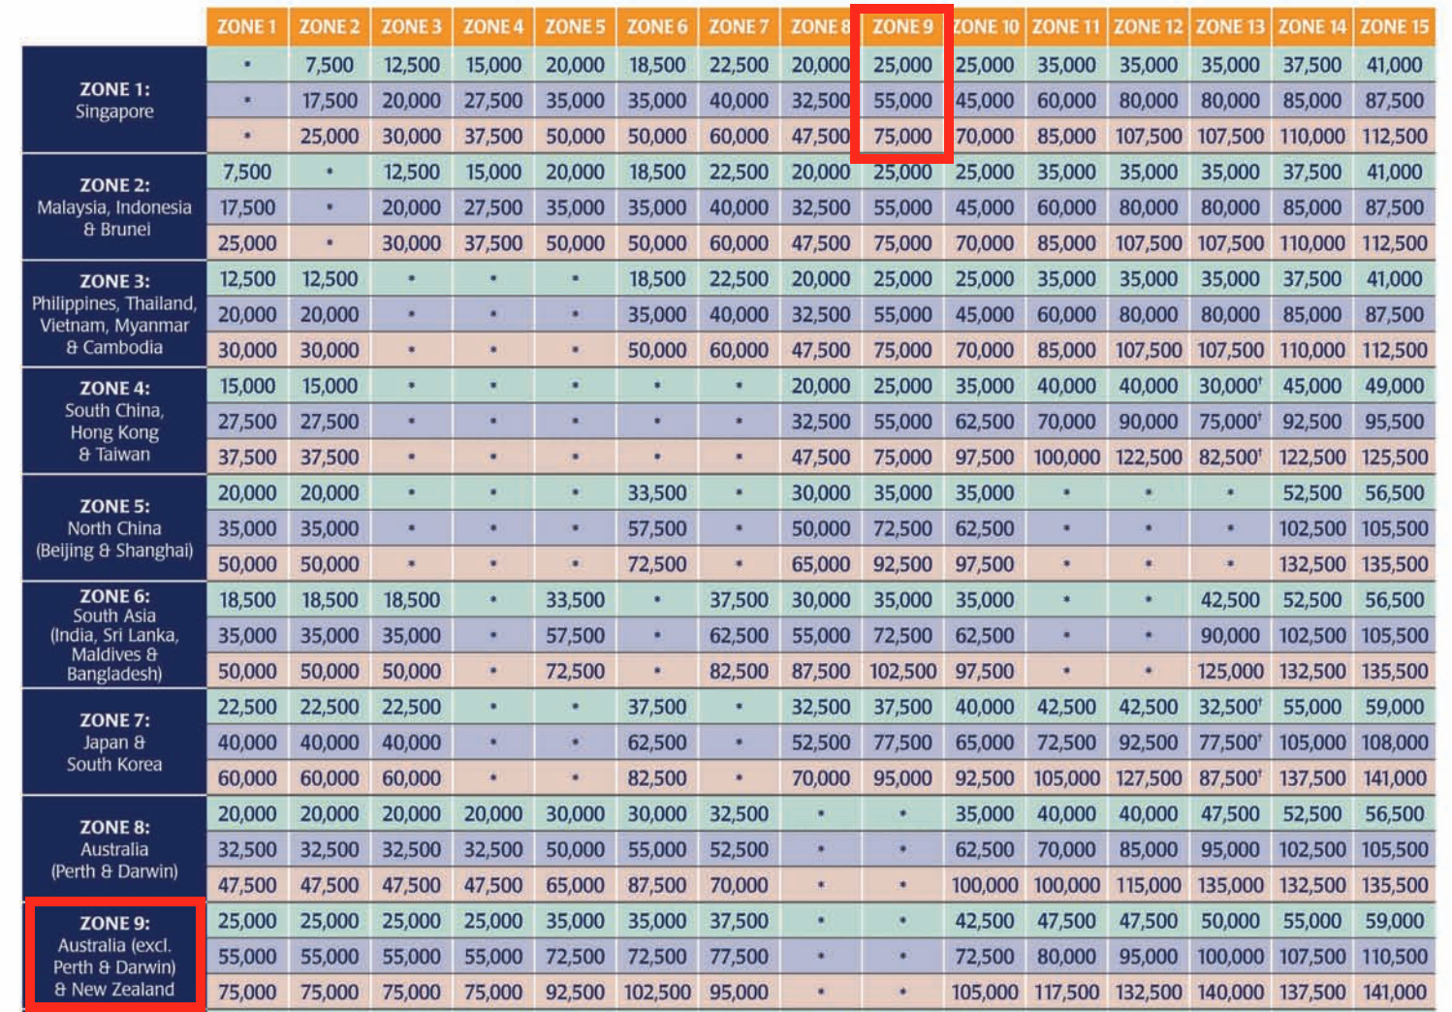Click the ZONE 12 column header
1452x1012 pixels.
[1148, 26]
